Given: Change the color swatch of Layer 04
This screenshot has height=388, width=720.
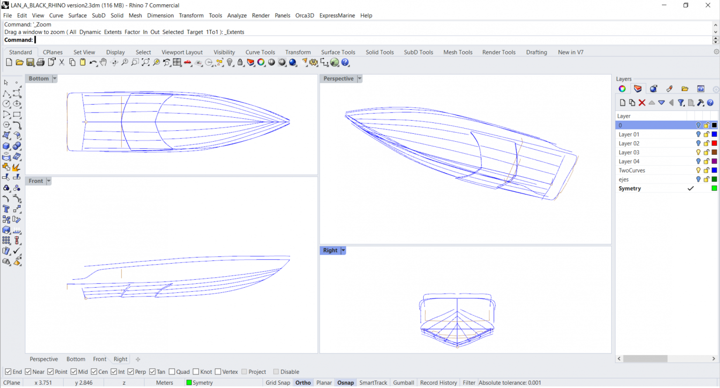Looking at the screenshot, I should pos(714,161).
